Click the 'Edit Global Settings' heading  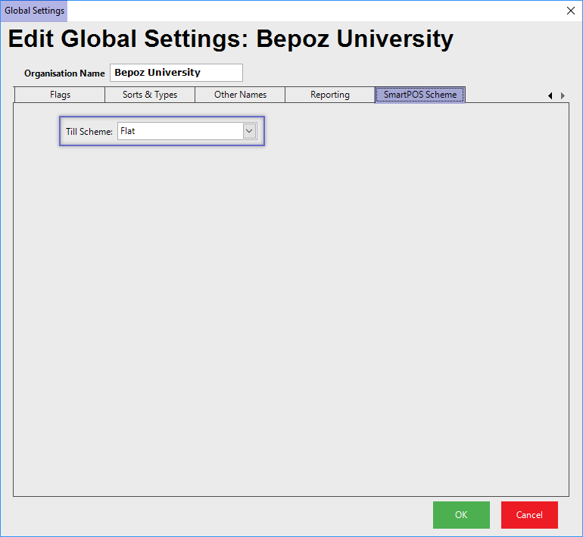point(230,39)
